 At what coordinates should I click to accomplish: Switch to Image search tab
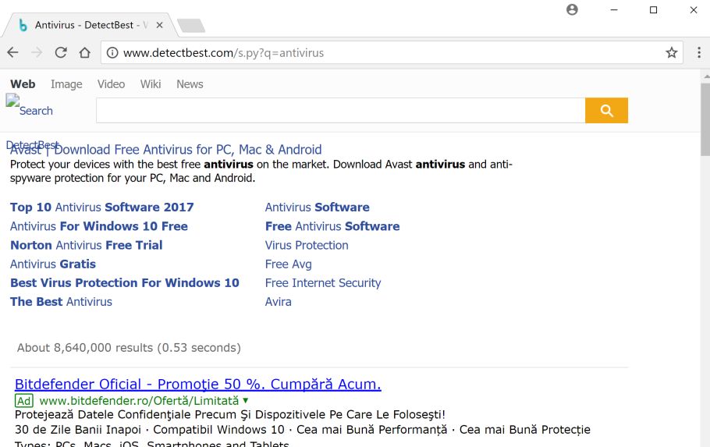pyautogui.click(x=66, y=84)
